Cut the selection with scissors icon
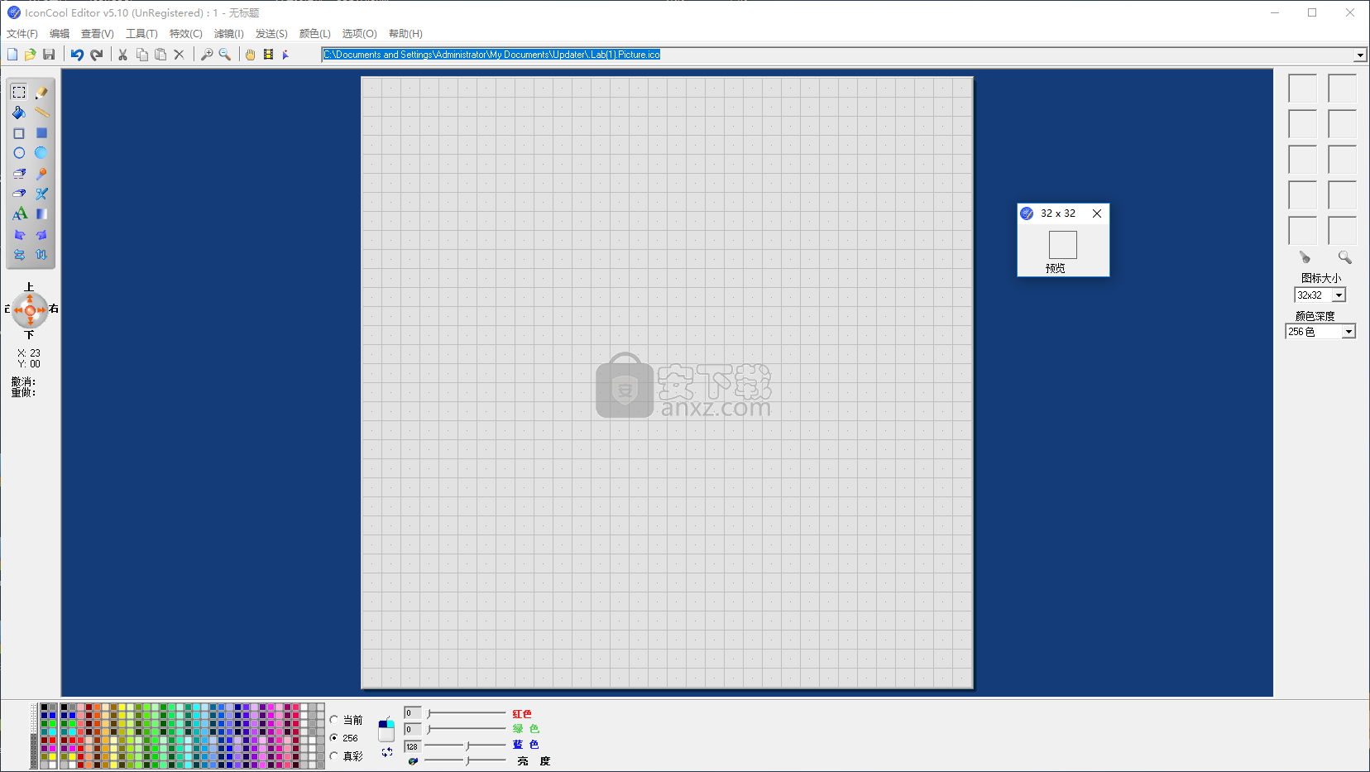This screenshot has height=772, width=1370. (x=122, y=55)
